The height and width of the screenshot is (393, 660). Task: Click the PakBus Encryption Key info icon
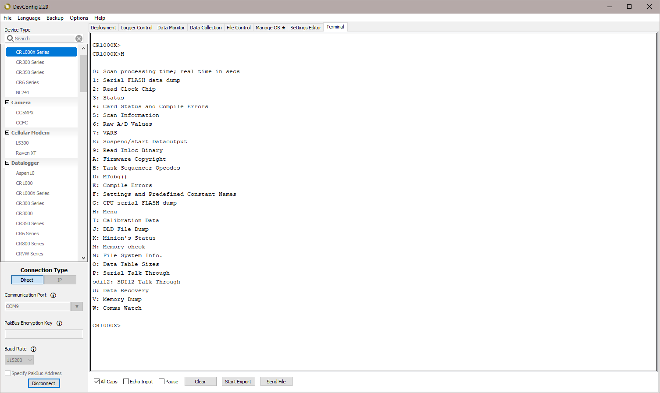(x=60, y=323)
